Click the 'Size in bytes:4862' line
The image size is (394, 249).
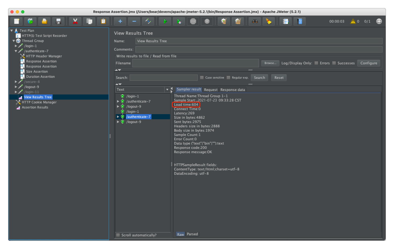click(189, 118)
